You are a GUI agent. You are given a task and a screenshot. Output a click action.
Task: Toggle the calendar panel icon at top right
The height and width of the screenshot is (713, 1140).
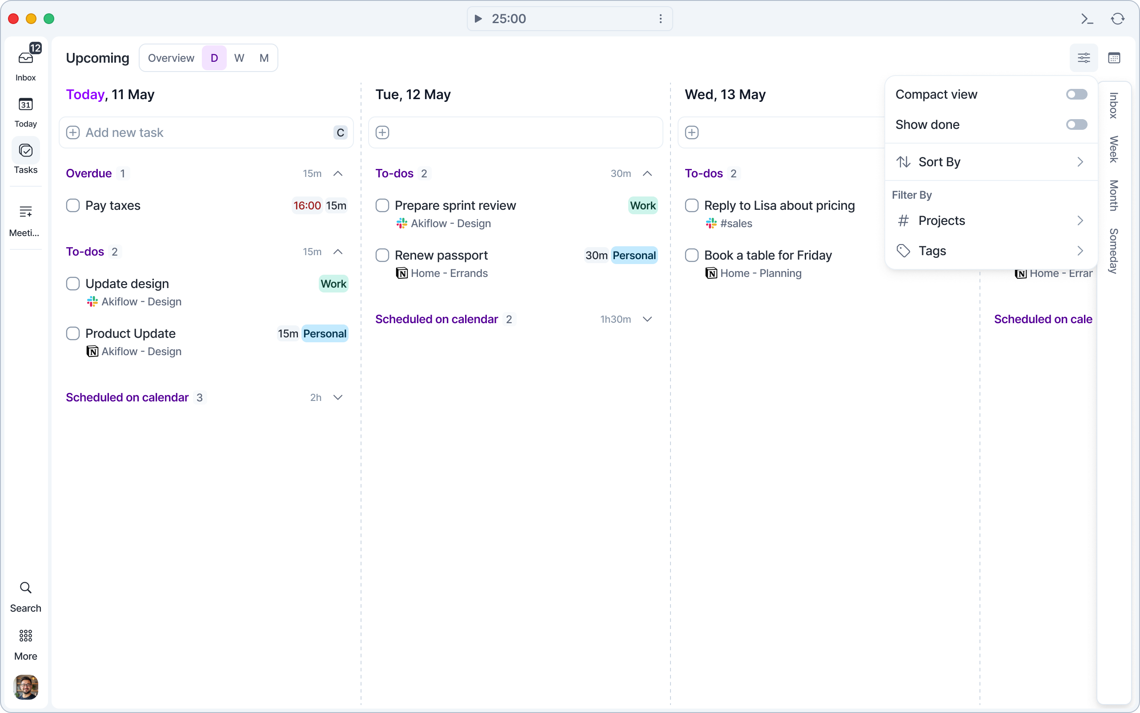click(x=1114, y=58)
